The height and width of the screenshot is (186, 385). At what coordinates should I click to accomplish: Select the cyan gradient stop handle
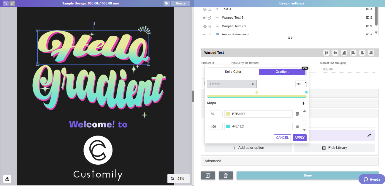click(x=306, y=92)
